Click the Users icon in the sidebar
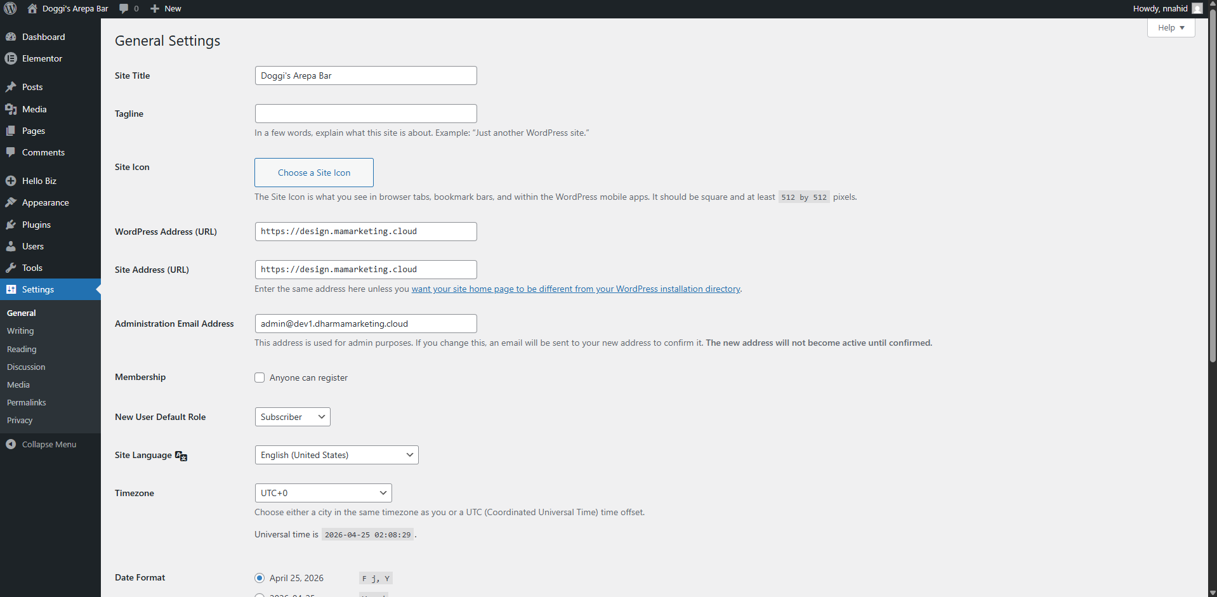The height and width of the screenshot is (597, 1217). [11, 246]
